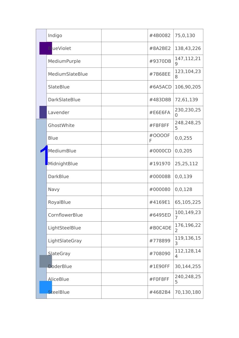Click the pale lavender vertical strip
239x338 pixels.
41,75
